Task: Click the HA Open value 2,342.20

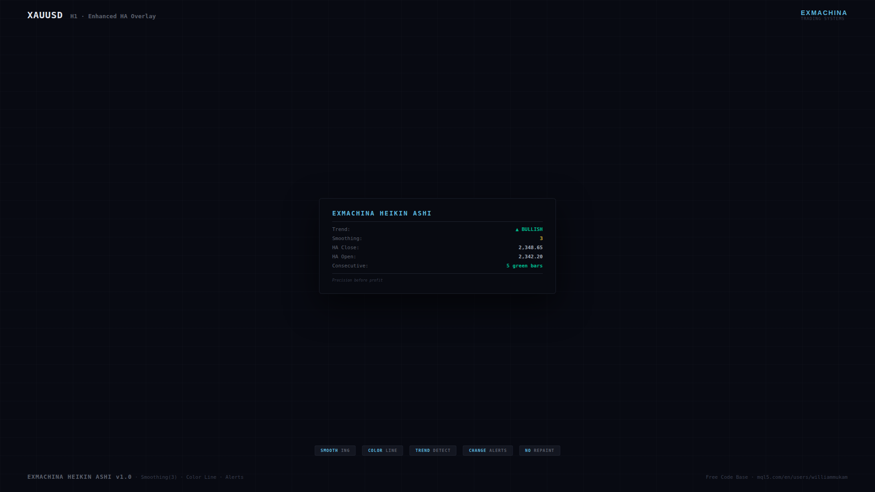Action: pos(530,257)
